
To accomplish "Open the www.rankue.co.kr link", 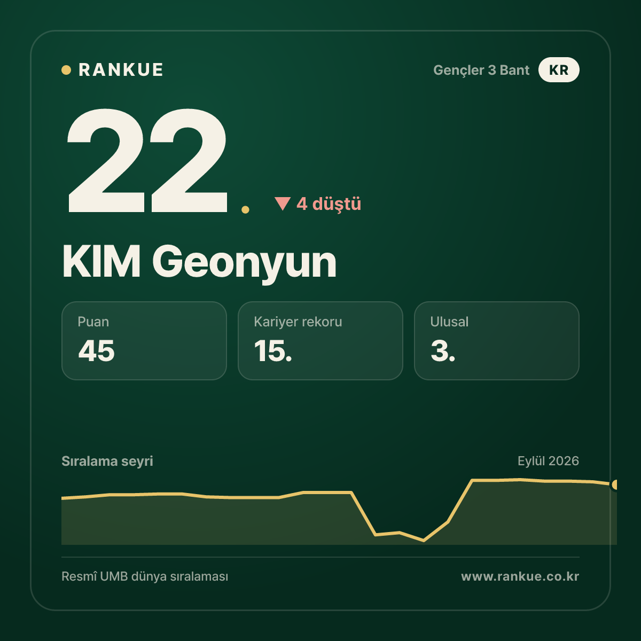I will (520, 576).
